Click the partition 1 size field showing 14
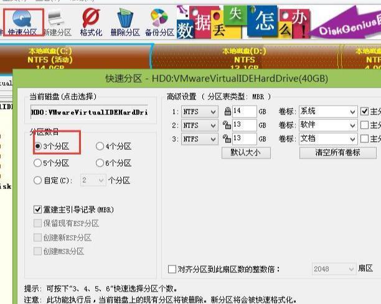 point(245,111)
